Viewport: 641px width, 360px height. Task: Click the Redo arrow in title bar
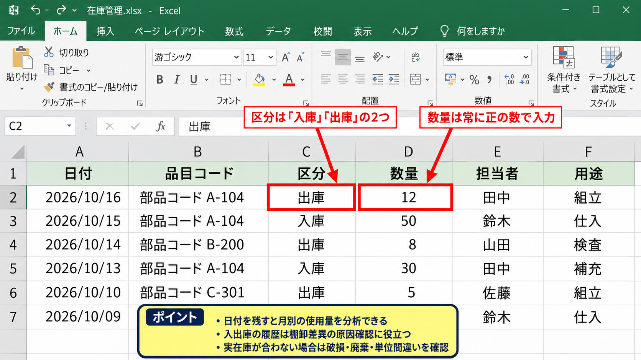61,10
